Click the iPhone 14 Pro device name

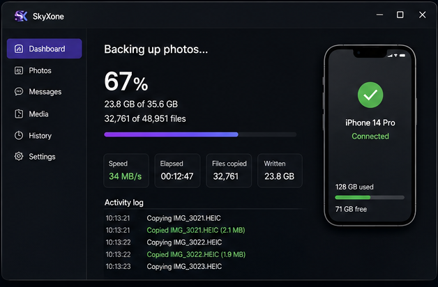click(370, 123)
